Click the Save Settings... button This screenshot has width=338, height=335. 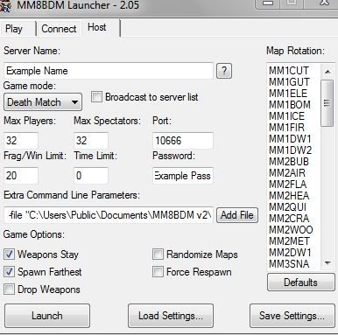tap(292, 316)
